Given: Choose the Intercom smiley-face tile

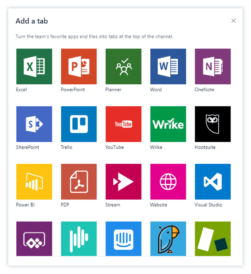Looking at the screenshot, I should (x=123, y=239).
